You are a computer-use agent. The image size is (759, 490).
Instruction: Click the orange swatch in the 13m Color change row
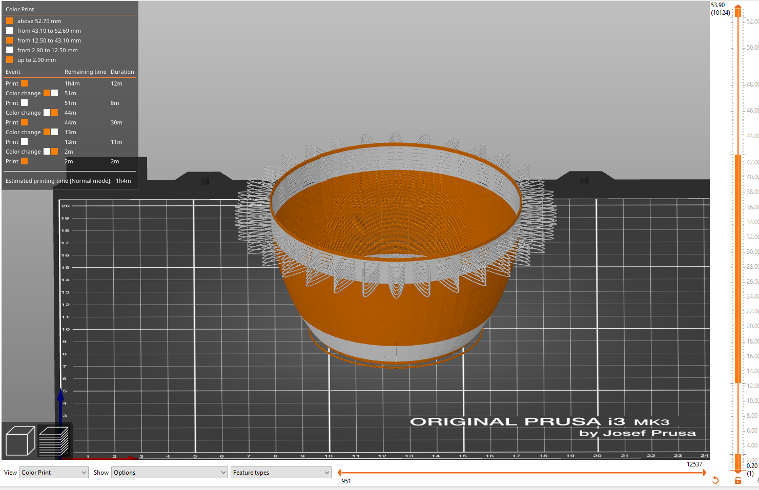[x=47, y=132]
